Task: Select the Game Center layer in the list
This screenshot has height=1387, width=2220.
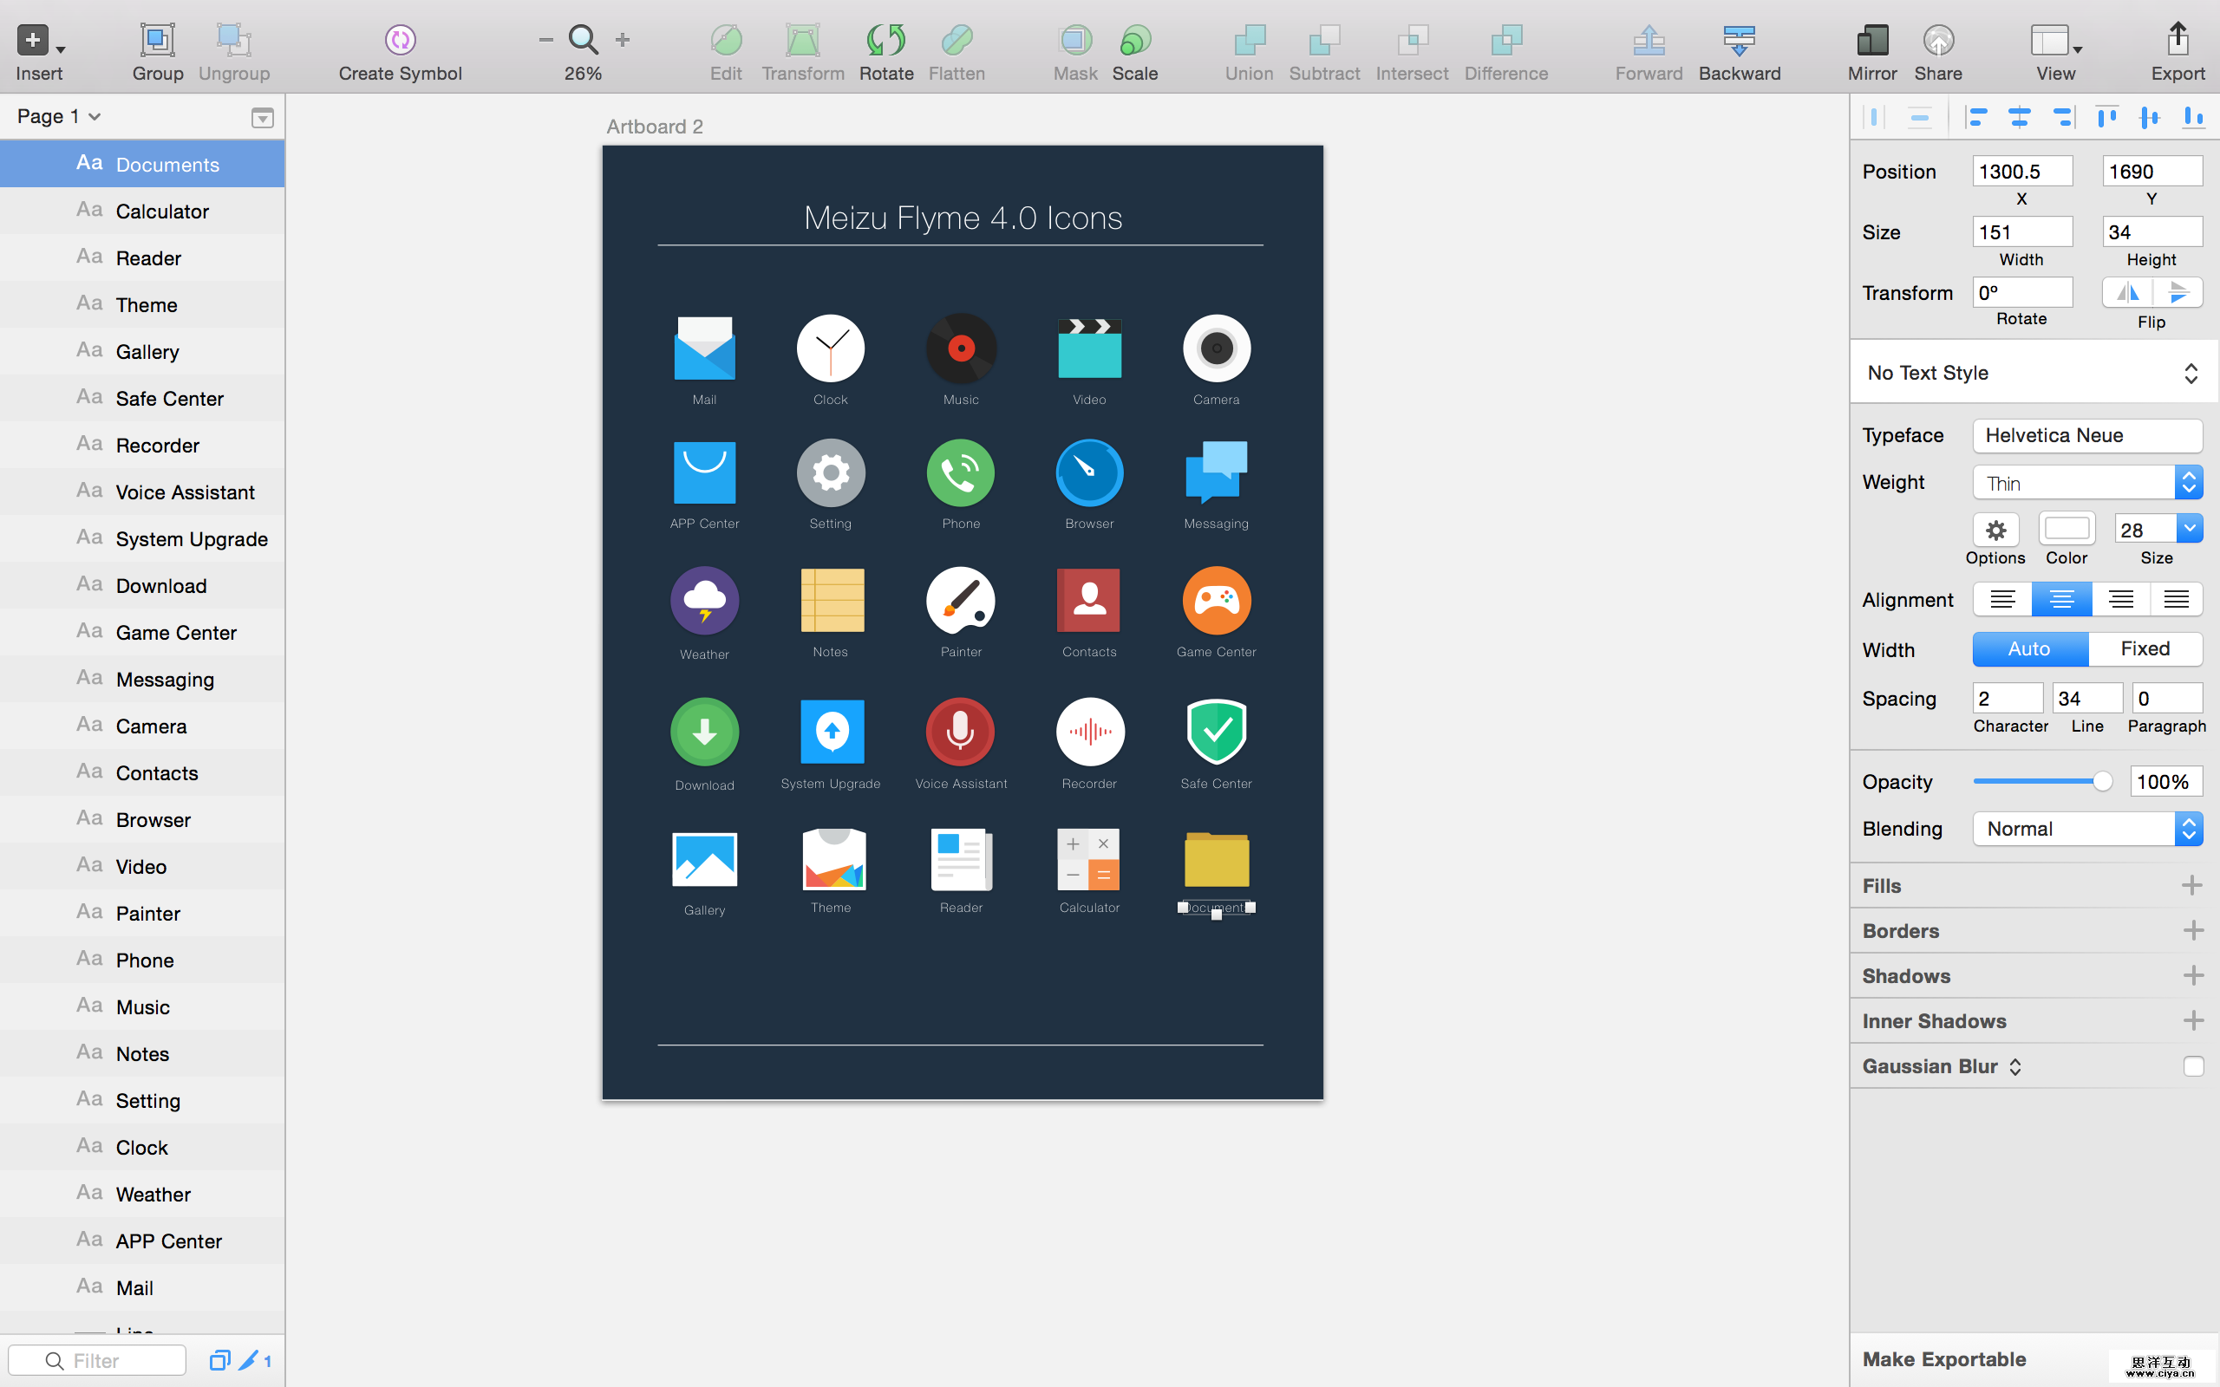Action: [x=176, y=632]
